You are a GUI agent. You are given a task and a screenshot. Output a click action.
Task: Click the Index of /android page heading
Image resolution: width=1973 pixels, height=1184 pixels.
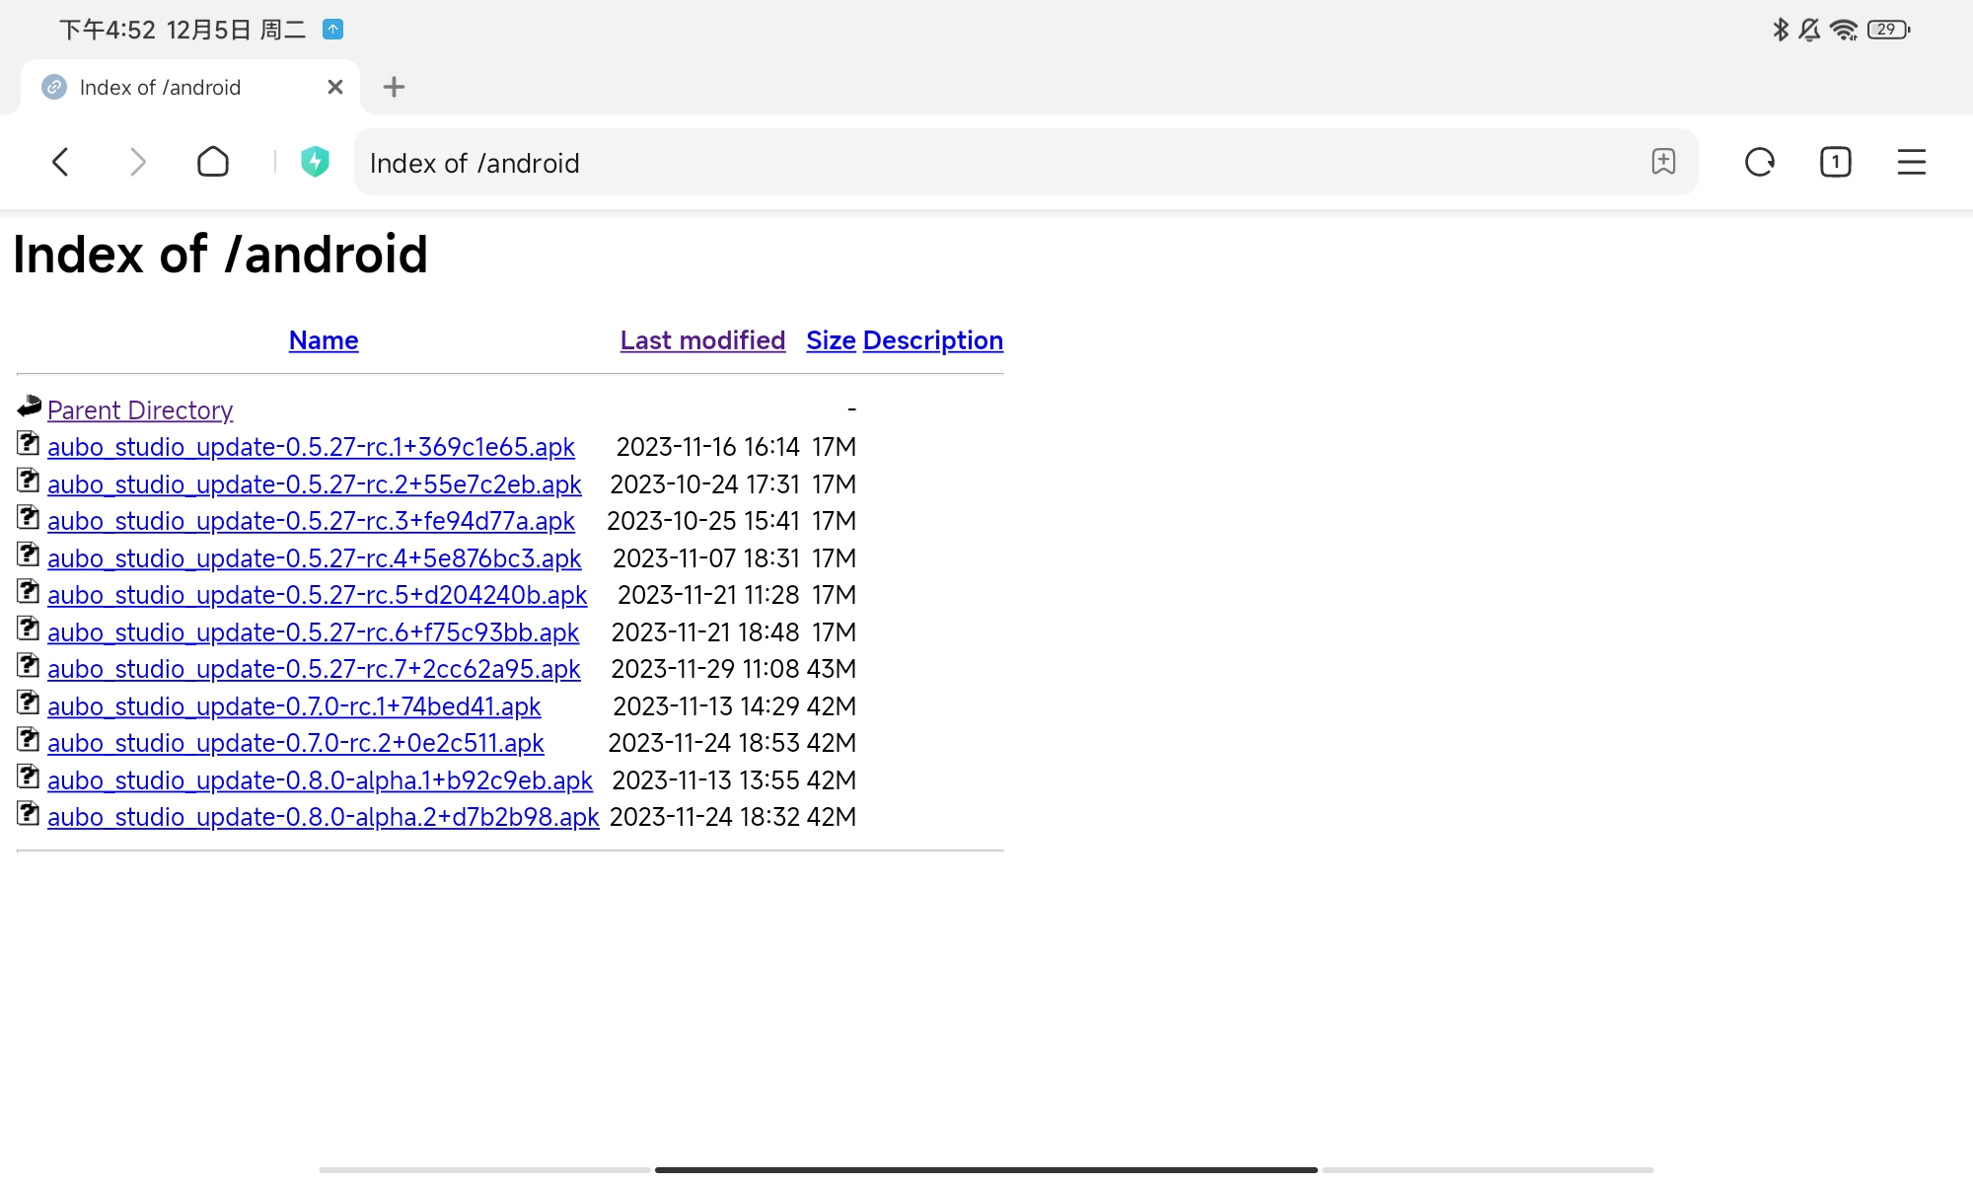tap(221, 255)
